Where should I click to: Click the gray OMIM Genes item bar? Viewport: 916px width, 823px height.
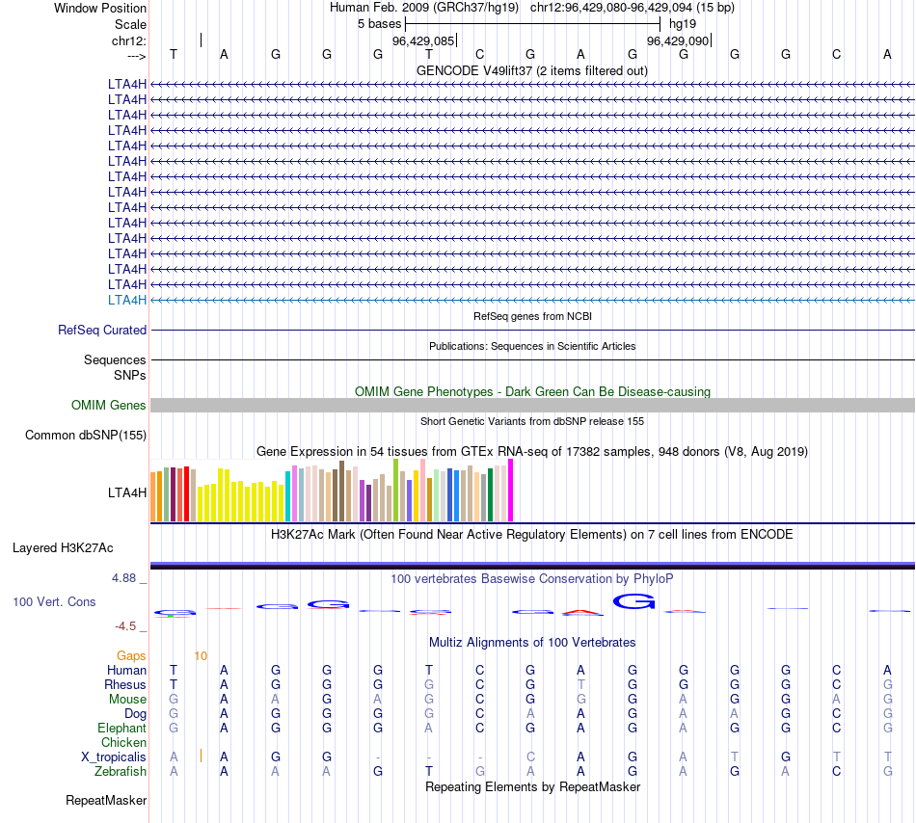pos(532,405)
